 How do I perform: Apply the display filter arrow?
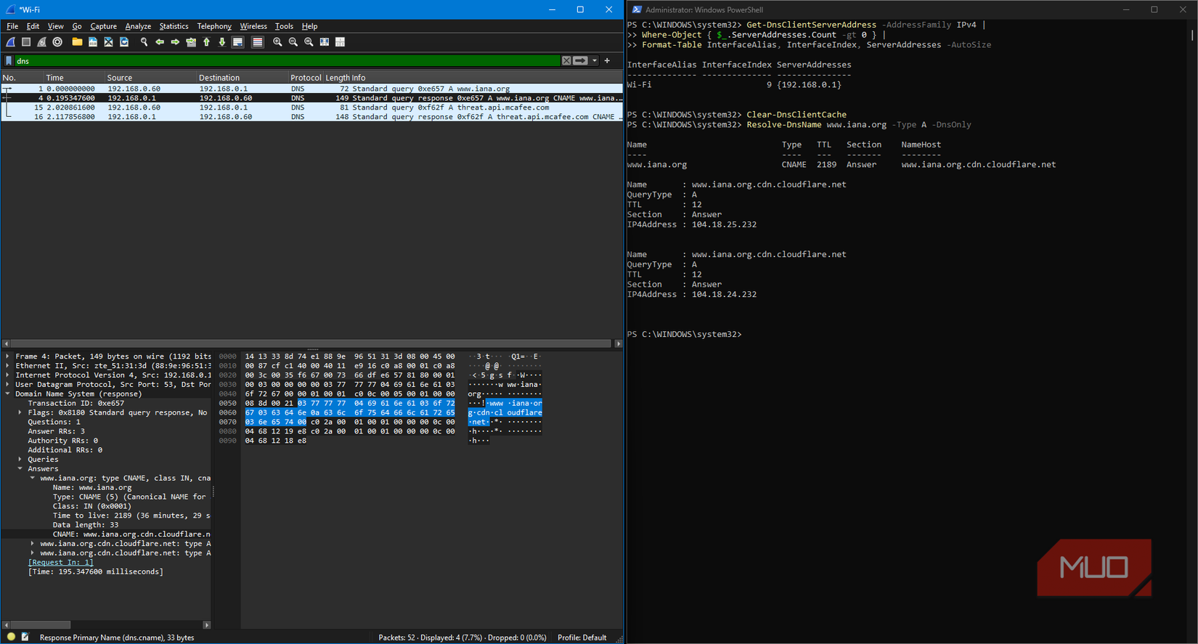tap(580, 61)
